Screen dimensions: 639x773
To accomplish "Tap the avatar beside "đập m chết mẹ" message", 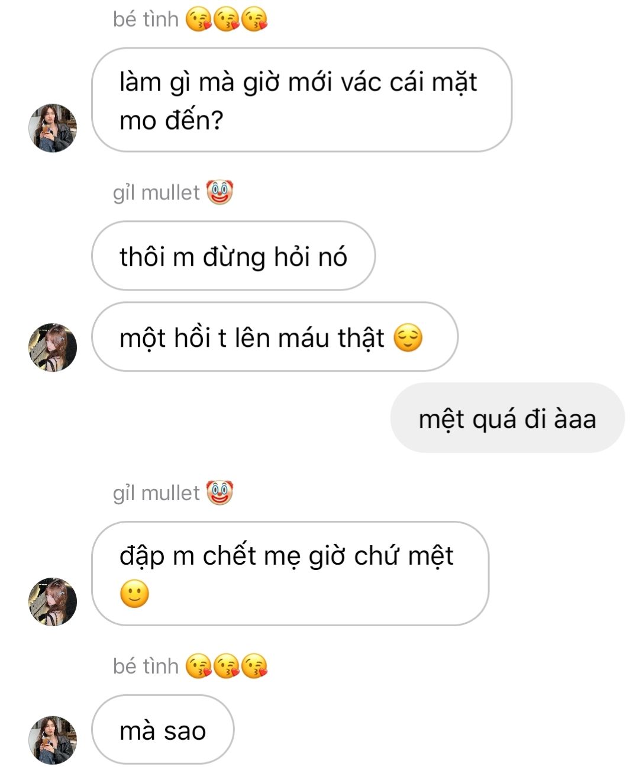I will tap(53, 601).
